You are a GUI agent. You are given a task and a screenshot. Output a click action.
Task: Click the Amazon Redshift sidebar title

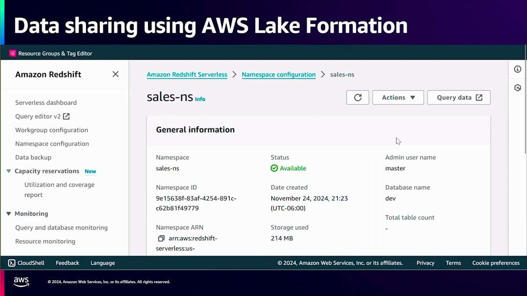point(48,75)
